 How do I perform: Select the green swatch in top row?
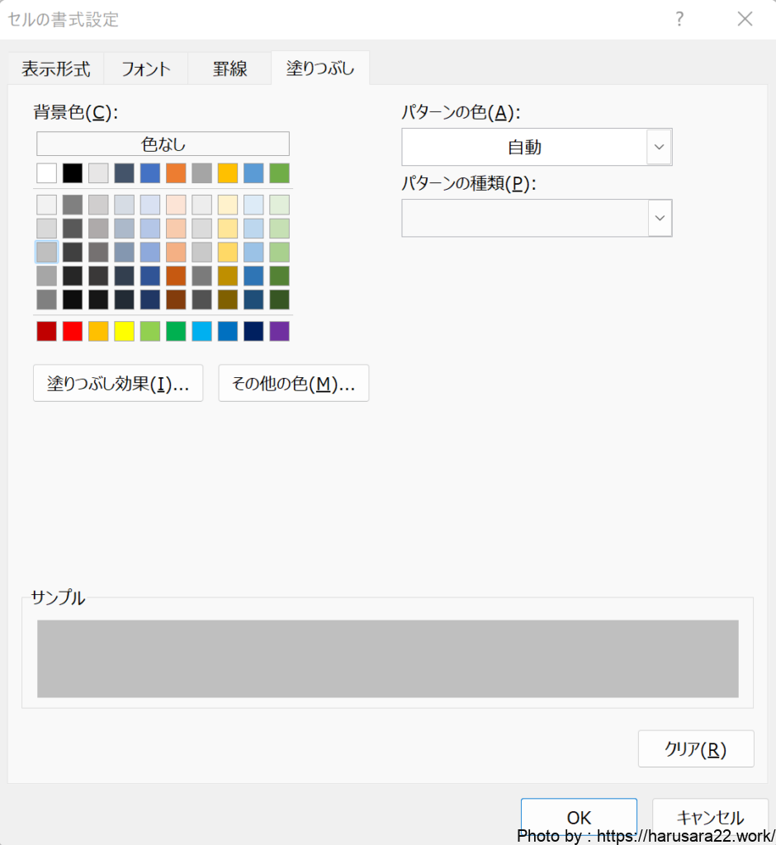click(279, 173)
